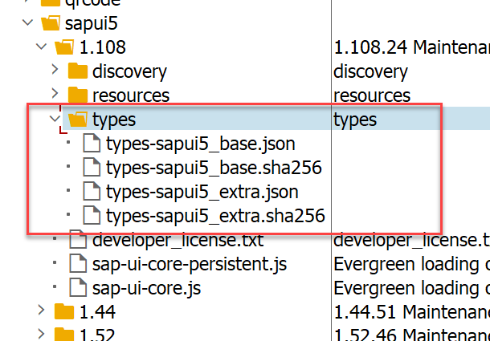Expand the 1.52 folder chevron
The height and width of the screenshot is (341, 490).
click(x=41, y=334)
